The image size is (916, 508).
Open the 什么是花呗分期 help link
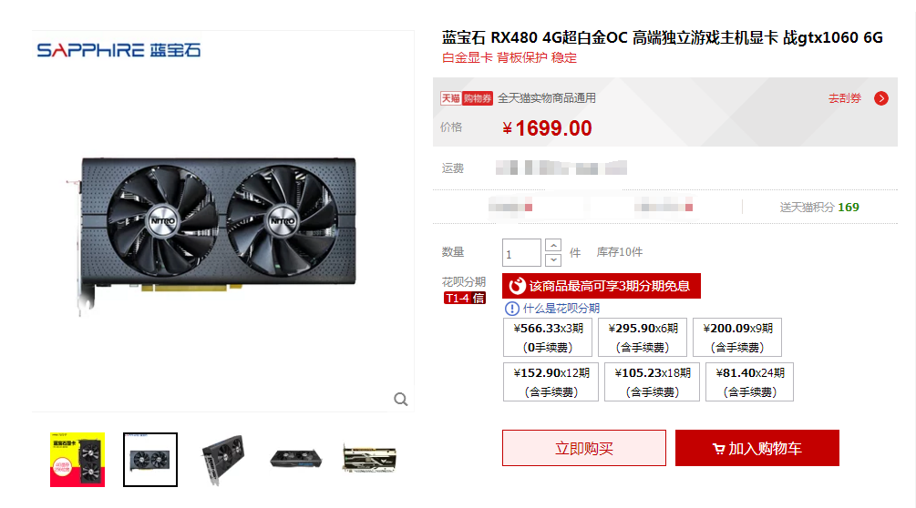[x=561, y=309]
